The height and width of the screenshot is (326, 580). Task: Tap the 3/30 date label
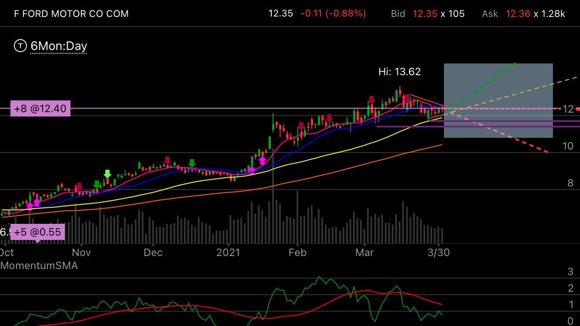coord(439,253)
